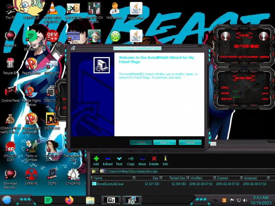
Task: Click the Download Black Ali... desktop icon
Action: (10, 179)
